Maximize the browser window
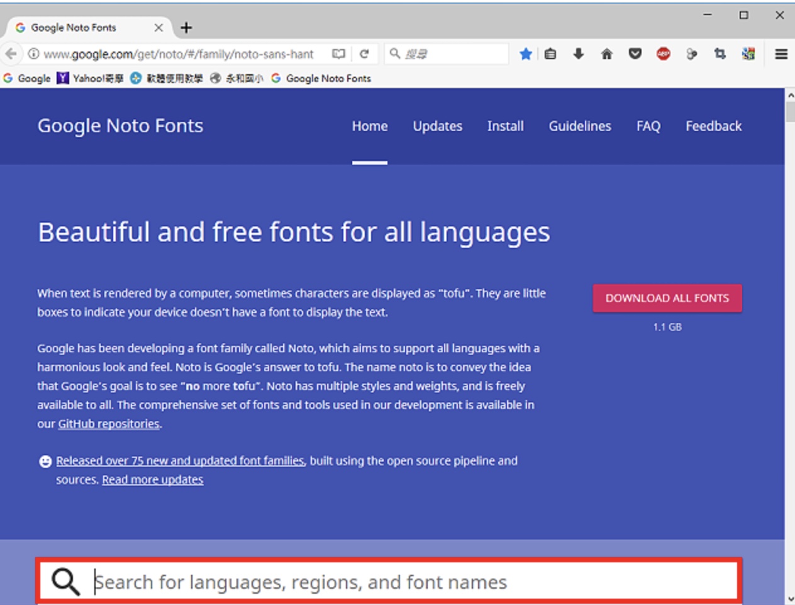 click(743, 14)
